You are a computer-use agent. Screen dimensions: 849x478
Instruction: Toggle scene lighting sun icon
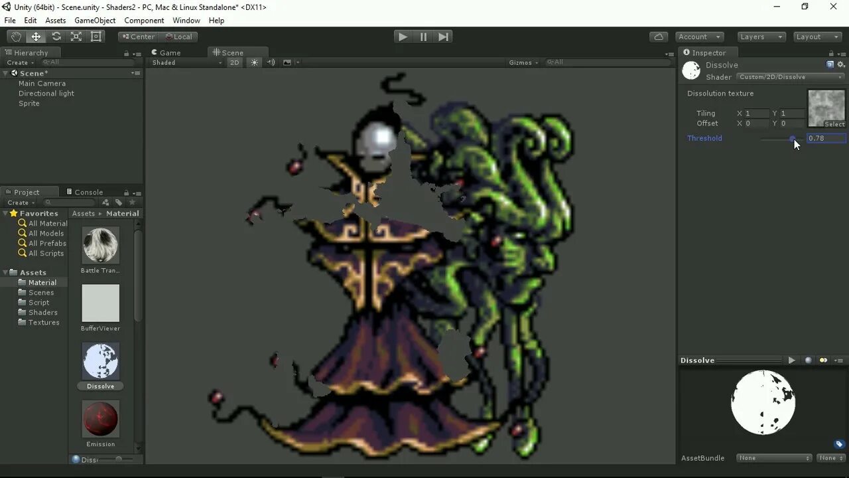click(255, 62)
